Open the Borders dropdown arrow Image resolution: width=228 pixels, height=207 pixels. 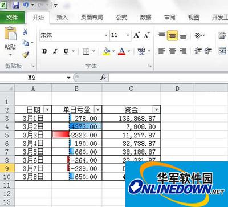[x=93, y=51]
